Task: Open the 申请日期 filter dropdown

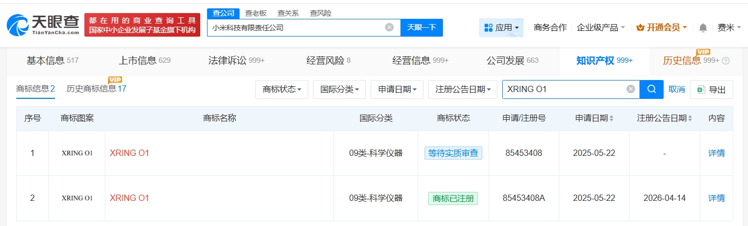Action: coord(397,89)
